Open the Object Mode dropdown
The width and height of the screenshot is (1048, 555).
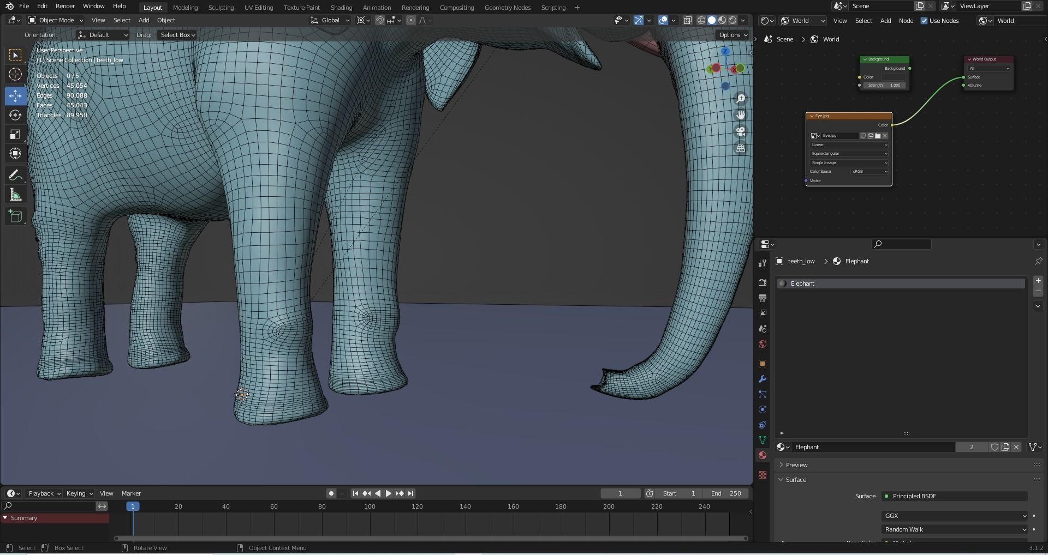(56, 20)
